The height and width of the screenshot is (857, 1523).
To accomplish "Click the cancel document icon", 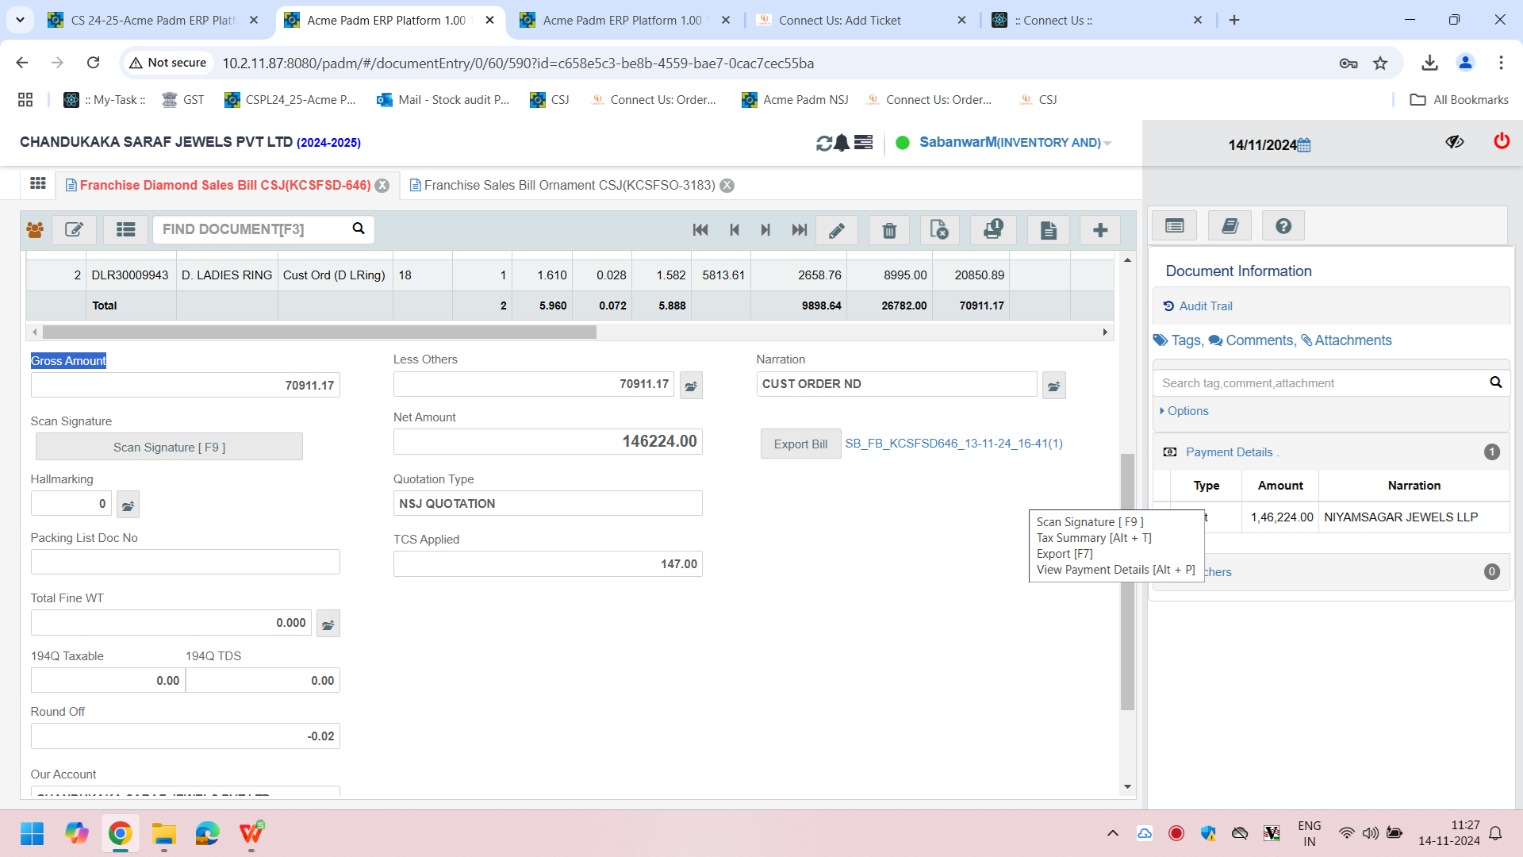I will click(x=940, y=231).
